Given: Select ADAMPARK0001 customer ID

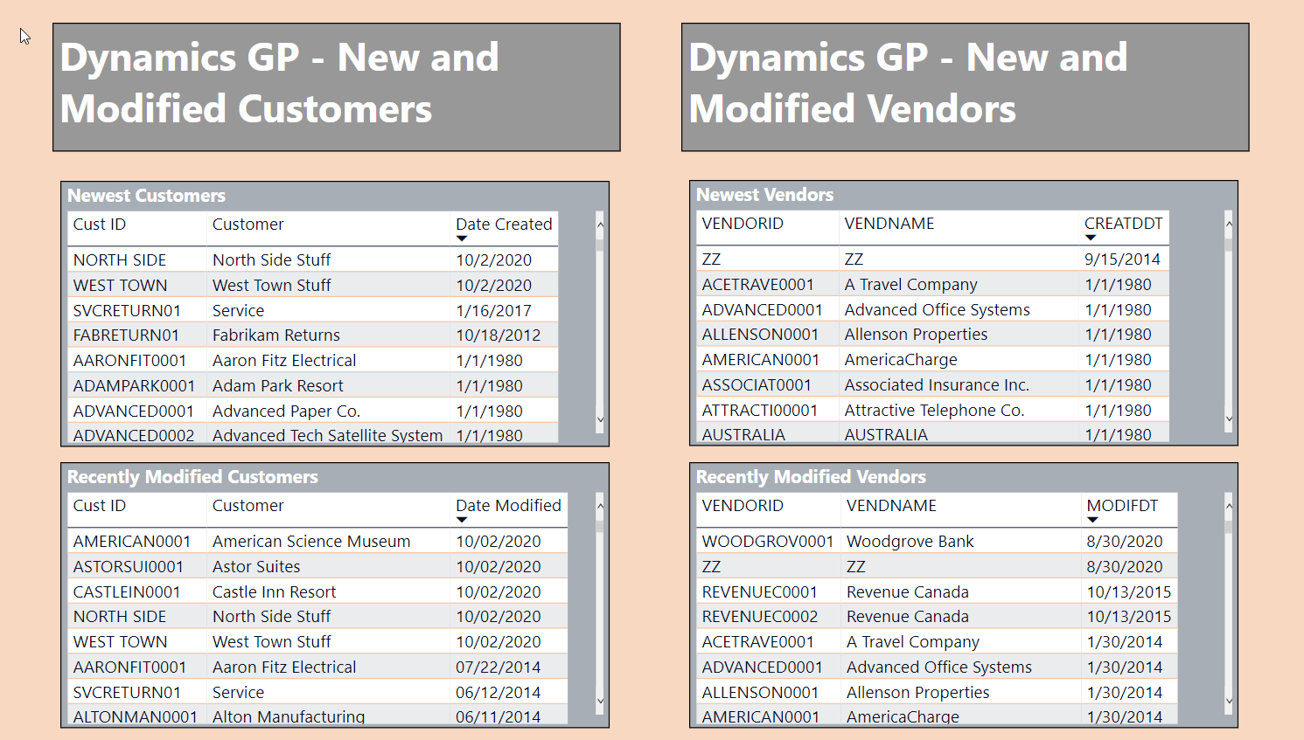Looking at the screenshot, I should [134, 386].
